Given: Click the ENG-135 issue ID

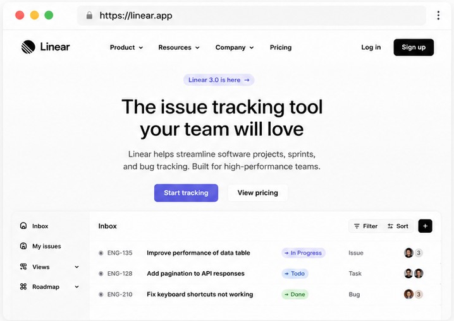Looking at the screenshot, I should pyautogui.click(x=120, y=253).
